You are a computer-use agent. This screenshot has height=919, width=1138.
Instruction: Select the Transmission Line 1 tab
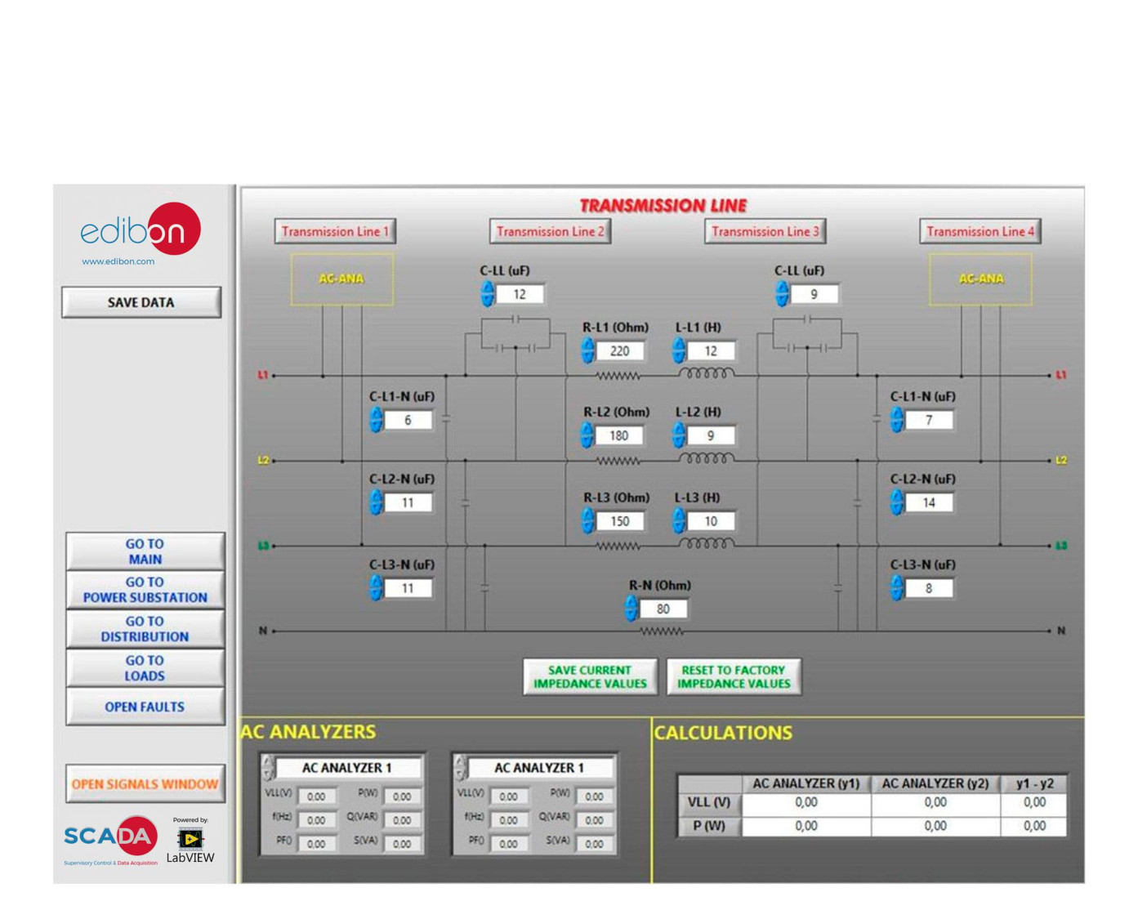(335, 232)
